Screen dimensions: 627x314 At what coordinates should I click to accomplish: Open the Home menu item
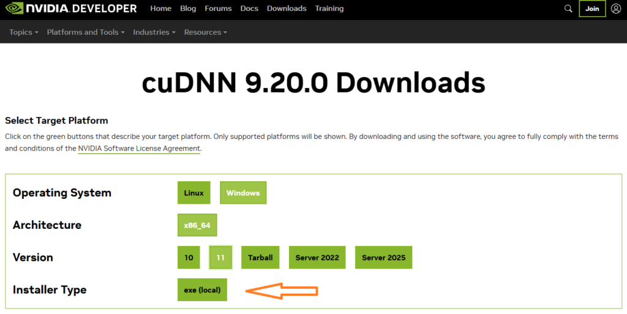pos(161,9)
